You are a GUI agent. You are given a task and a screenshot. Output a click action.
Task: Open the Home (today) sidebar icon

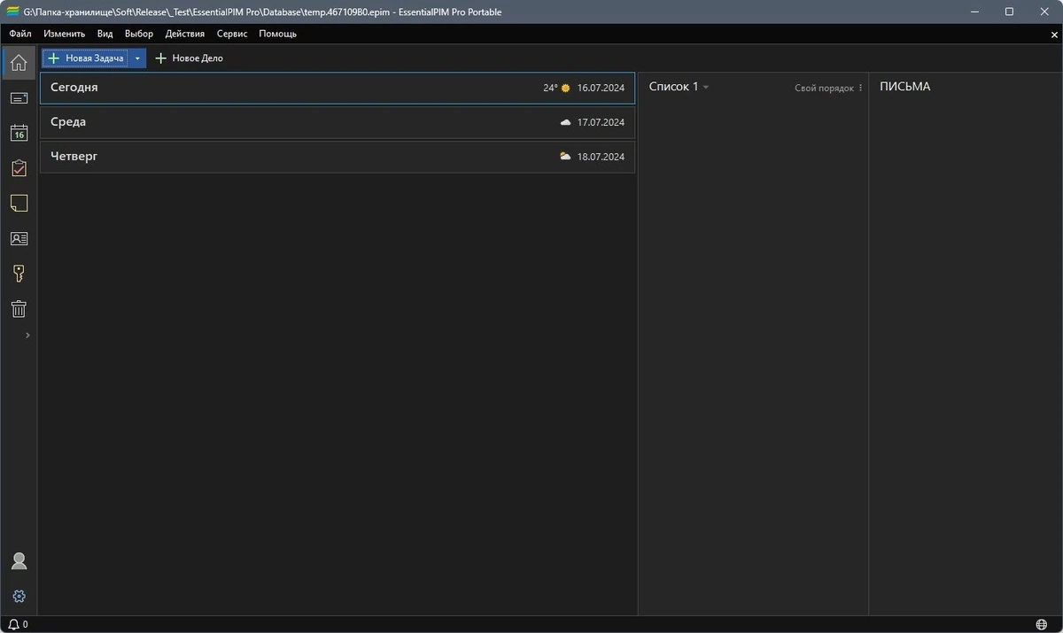19,63
